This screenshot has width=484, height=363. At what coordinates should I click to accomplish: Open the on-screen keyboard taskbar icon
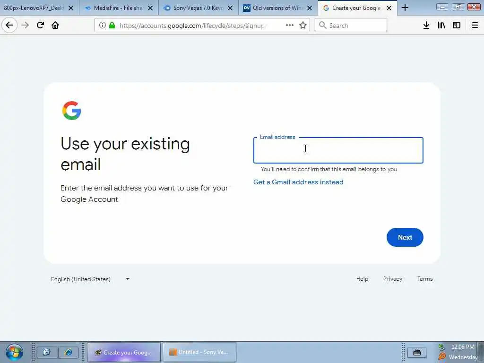coord(417,352)
